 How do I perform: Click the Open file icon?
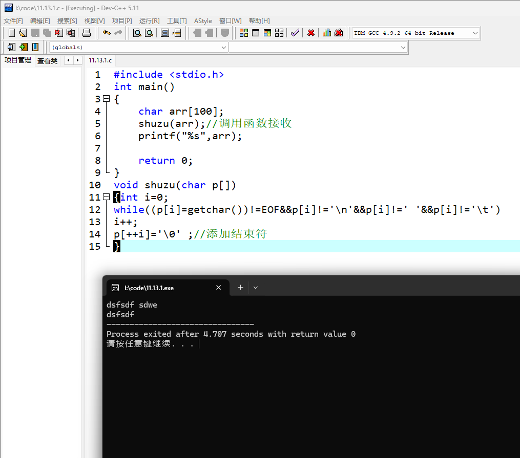click(23, 33)
